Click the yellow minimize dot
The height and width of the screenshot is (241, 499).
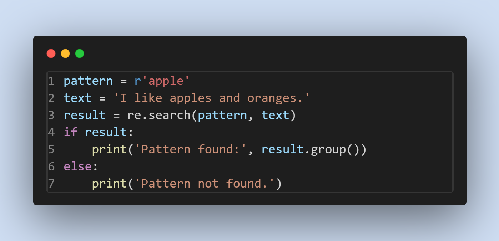pos(65,53)
